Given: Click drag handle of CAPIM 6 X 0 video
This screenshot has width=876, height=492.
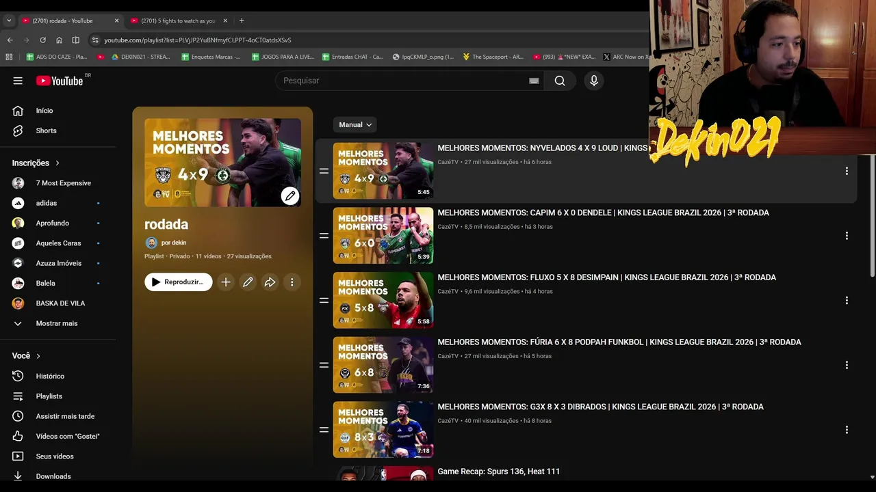Looking at the screenshot, I should (x=324, y=236).
